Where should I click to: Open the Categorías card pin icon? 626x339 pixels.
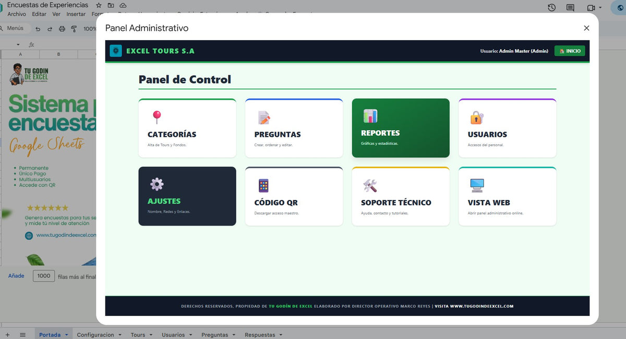tap(156, 117)
